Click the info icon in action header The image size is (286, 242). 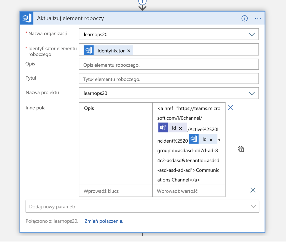pyautogui.click(x=245, y=18)
